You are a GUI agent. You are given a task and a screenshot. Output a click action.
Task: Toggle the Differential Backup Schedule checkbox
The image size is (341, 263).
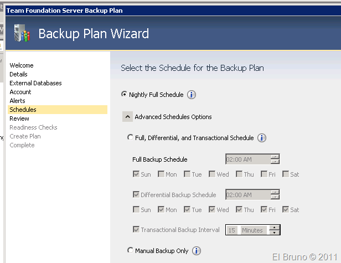click(136, 195)
